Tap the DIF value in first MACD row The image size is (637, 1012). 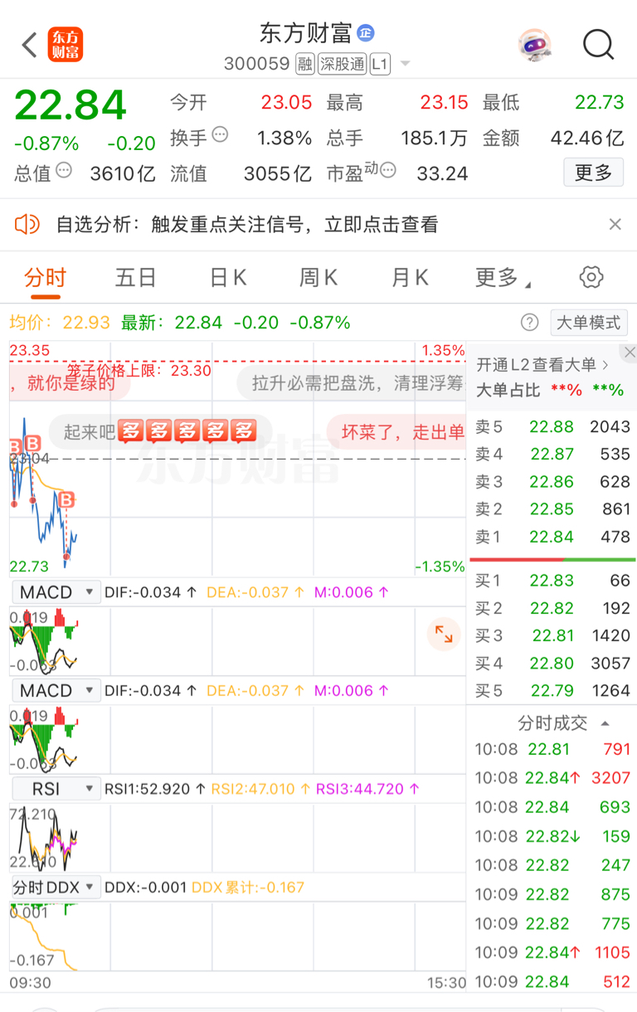point(150,592)
